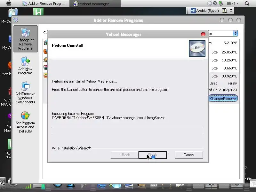Image resolution: width=256 pixels, height=192 pixels.
Task: Select Add New Programs sidebar option
Action: pos(25,66)
